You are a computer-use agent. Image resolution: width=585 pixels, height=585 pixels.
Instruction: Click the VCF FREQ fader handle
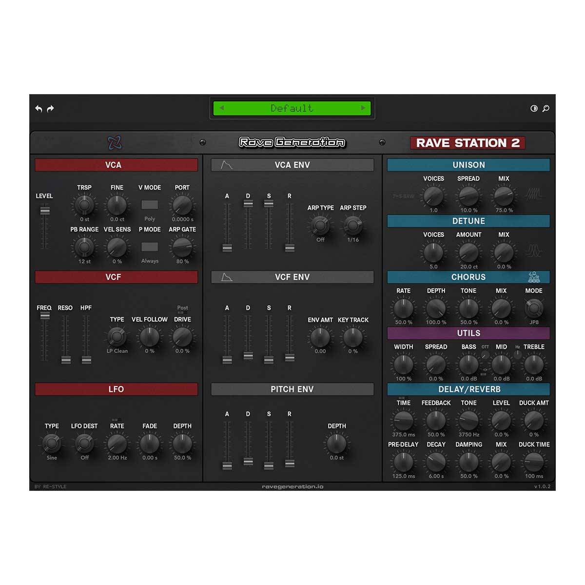pos(45,315)
